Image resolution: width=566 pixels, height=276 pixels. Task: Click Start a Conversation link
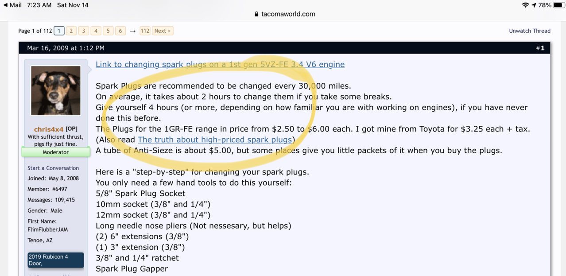[53, 168]
